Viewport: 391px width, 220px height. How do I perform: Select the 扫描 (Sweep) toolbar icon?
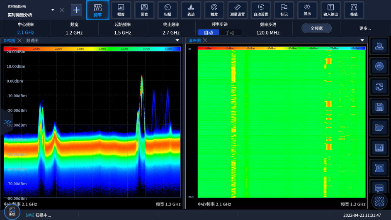coord(168,10)
